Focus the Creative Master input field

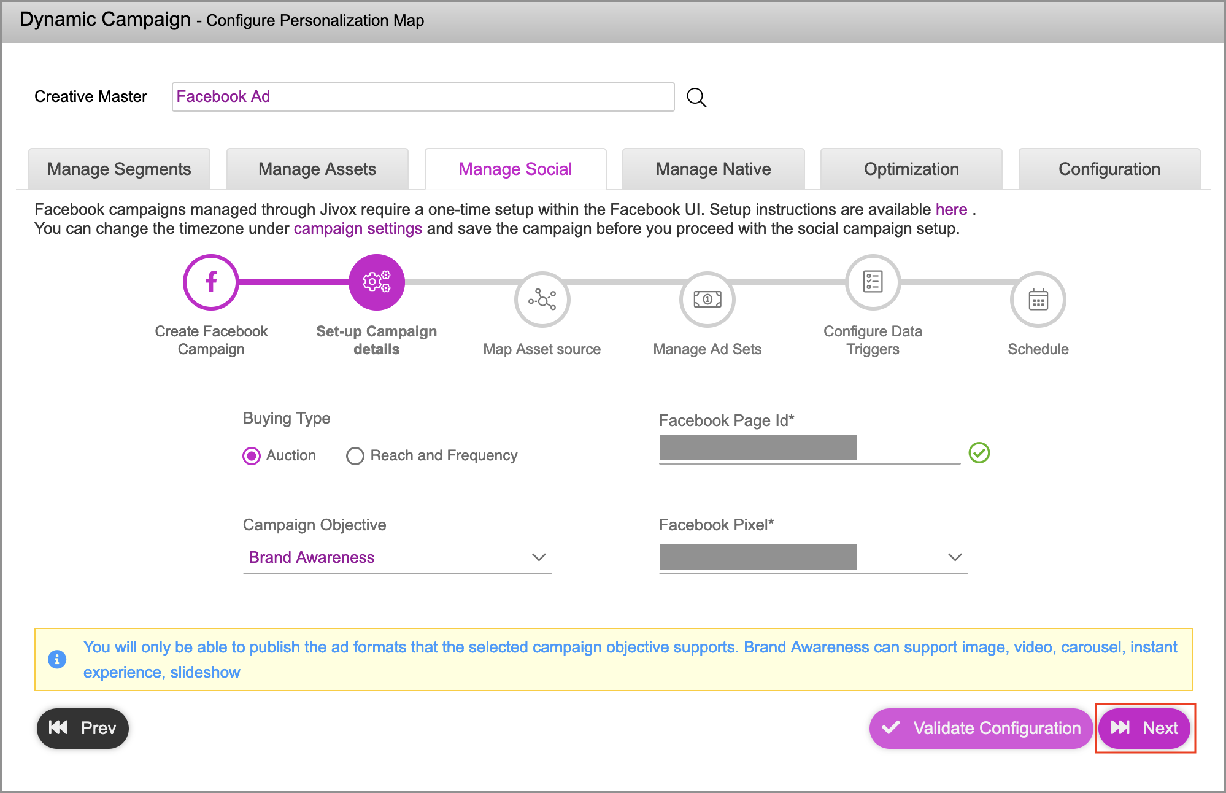tap(423, 97)
